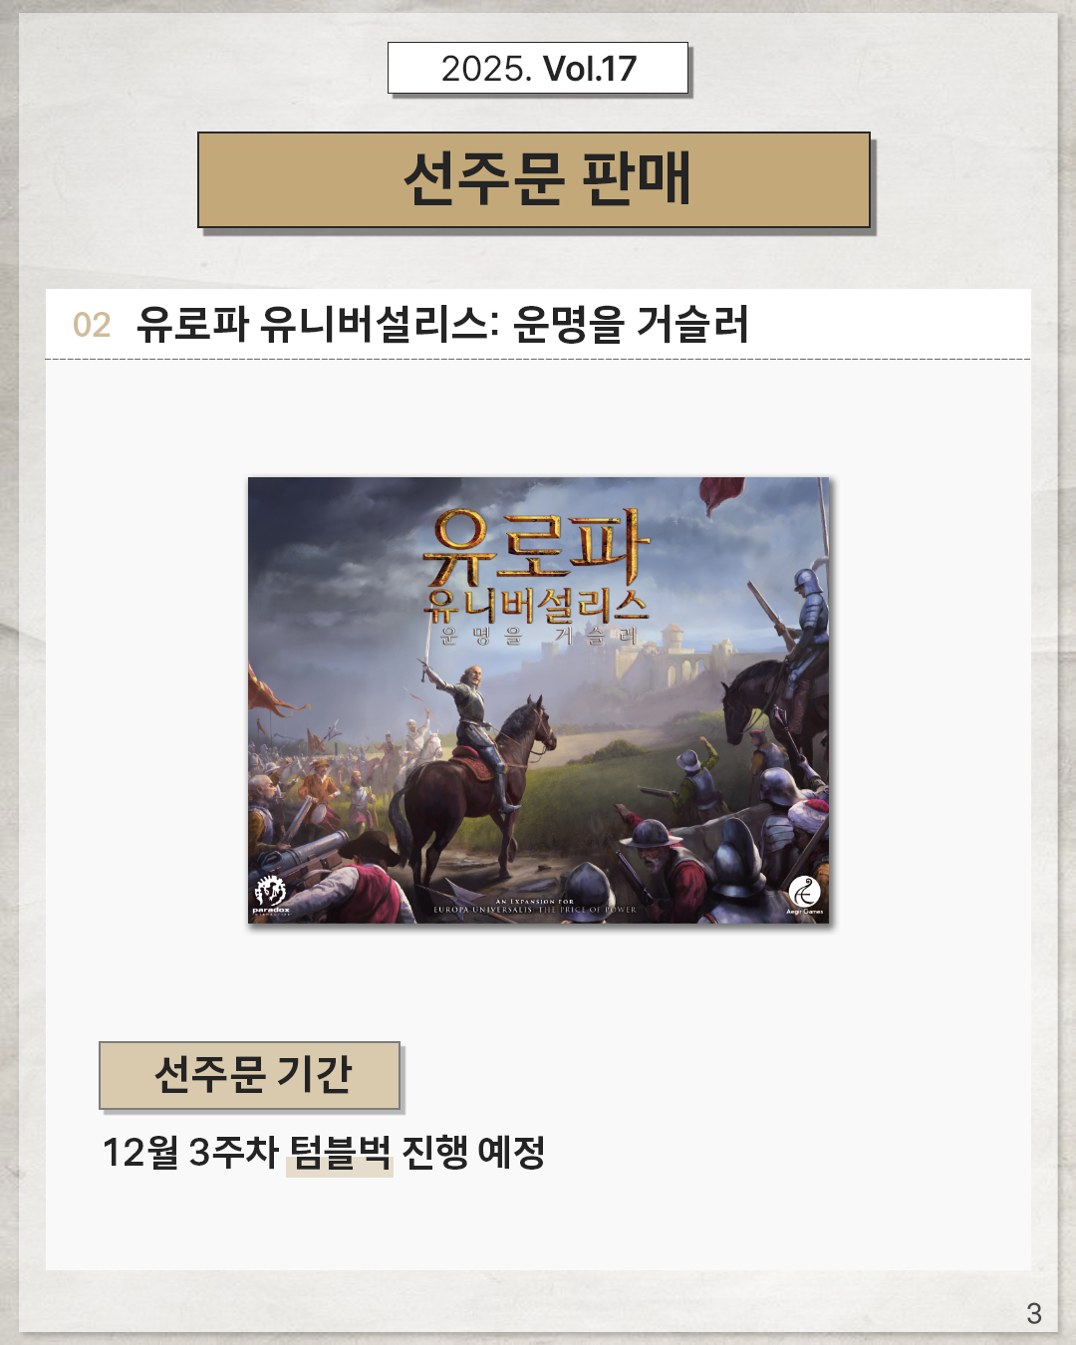This screenshot has width=1076, height=1345.
Task: Select the 02 section number
Action: click(92, 325)
